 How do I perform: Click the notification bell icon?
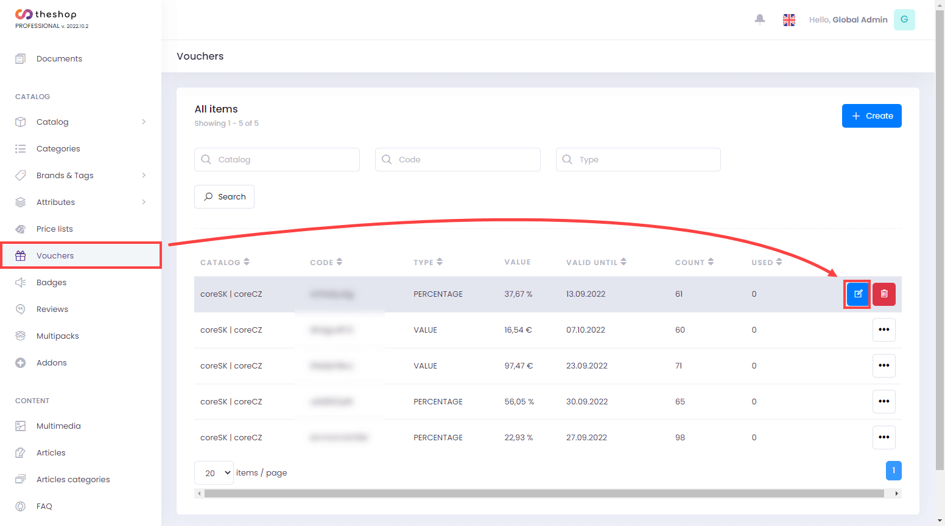760,19
